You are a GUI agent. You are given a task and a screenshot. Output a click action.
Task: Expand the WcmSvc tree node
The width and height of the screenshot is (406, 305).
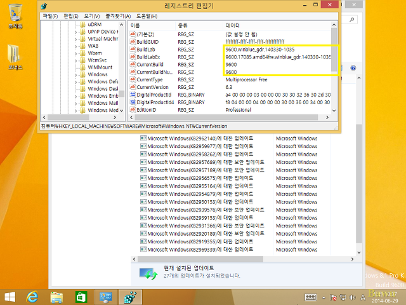(76, 61)
